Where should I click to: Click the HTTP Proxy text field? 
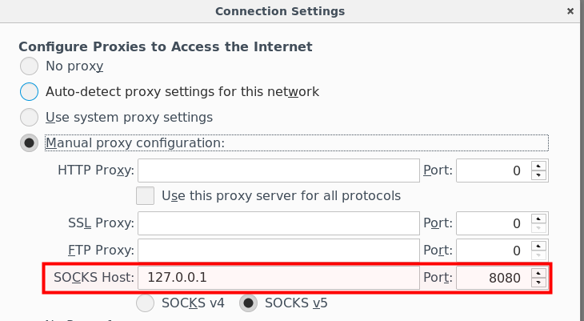(278, 171)
